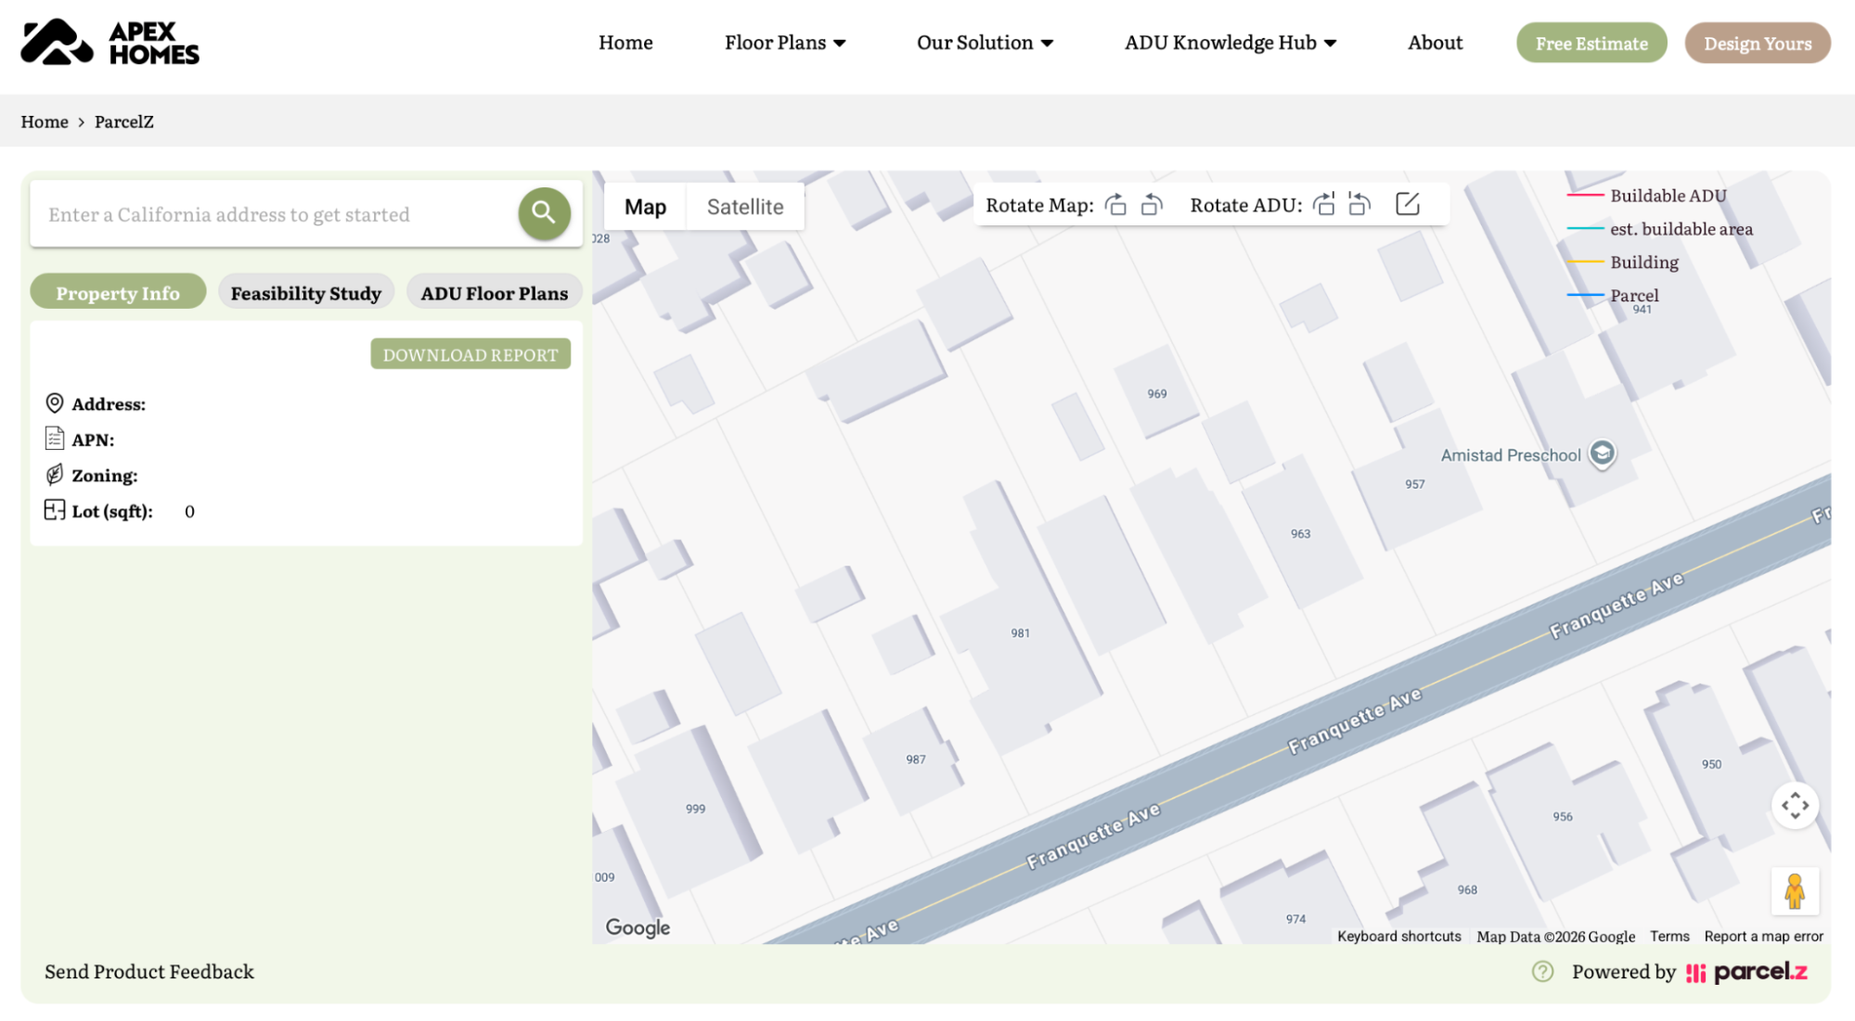Click building number 981 on map
This screenshot has height=1021, width=1855.
[1020, 632]
